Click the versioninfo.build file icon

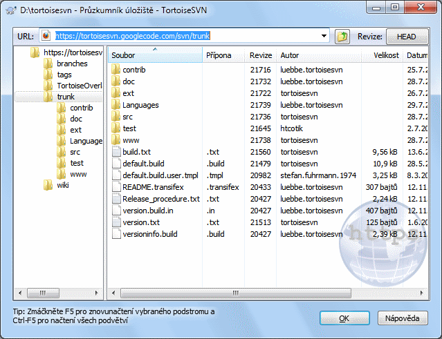(116, 234)
